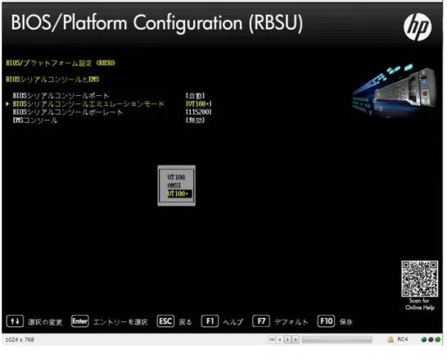
Task: Click the HP logo
Action: (418, 27)
